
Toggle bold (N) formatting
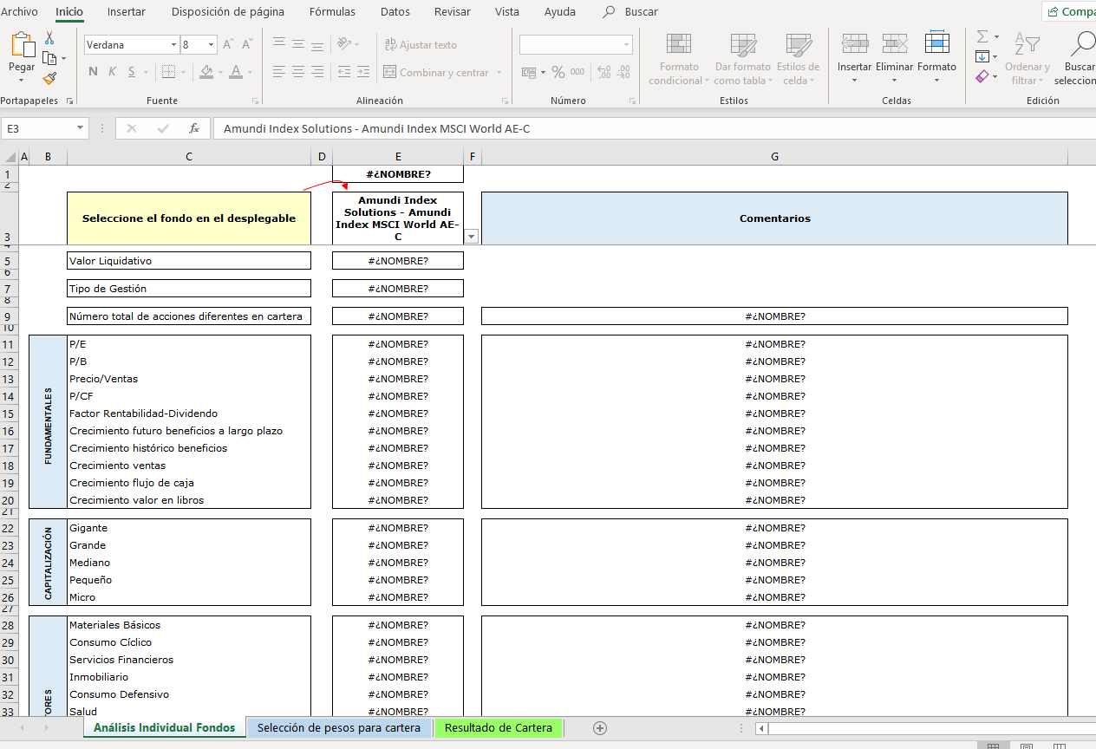(94, 72)
